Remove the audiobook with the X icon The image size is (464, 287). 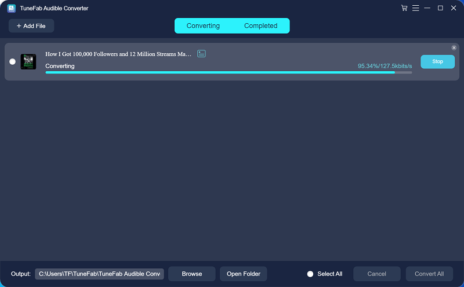(454, 47)
